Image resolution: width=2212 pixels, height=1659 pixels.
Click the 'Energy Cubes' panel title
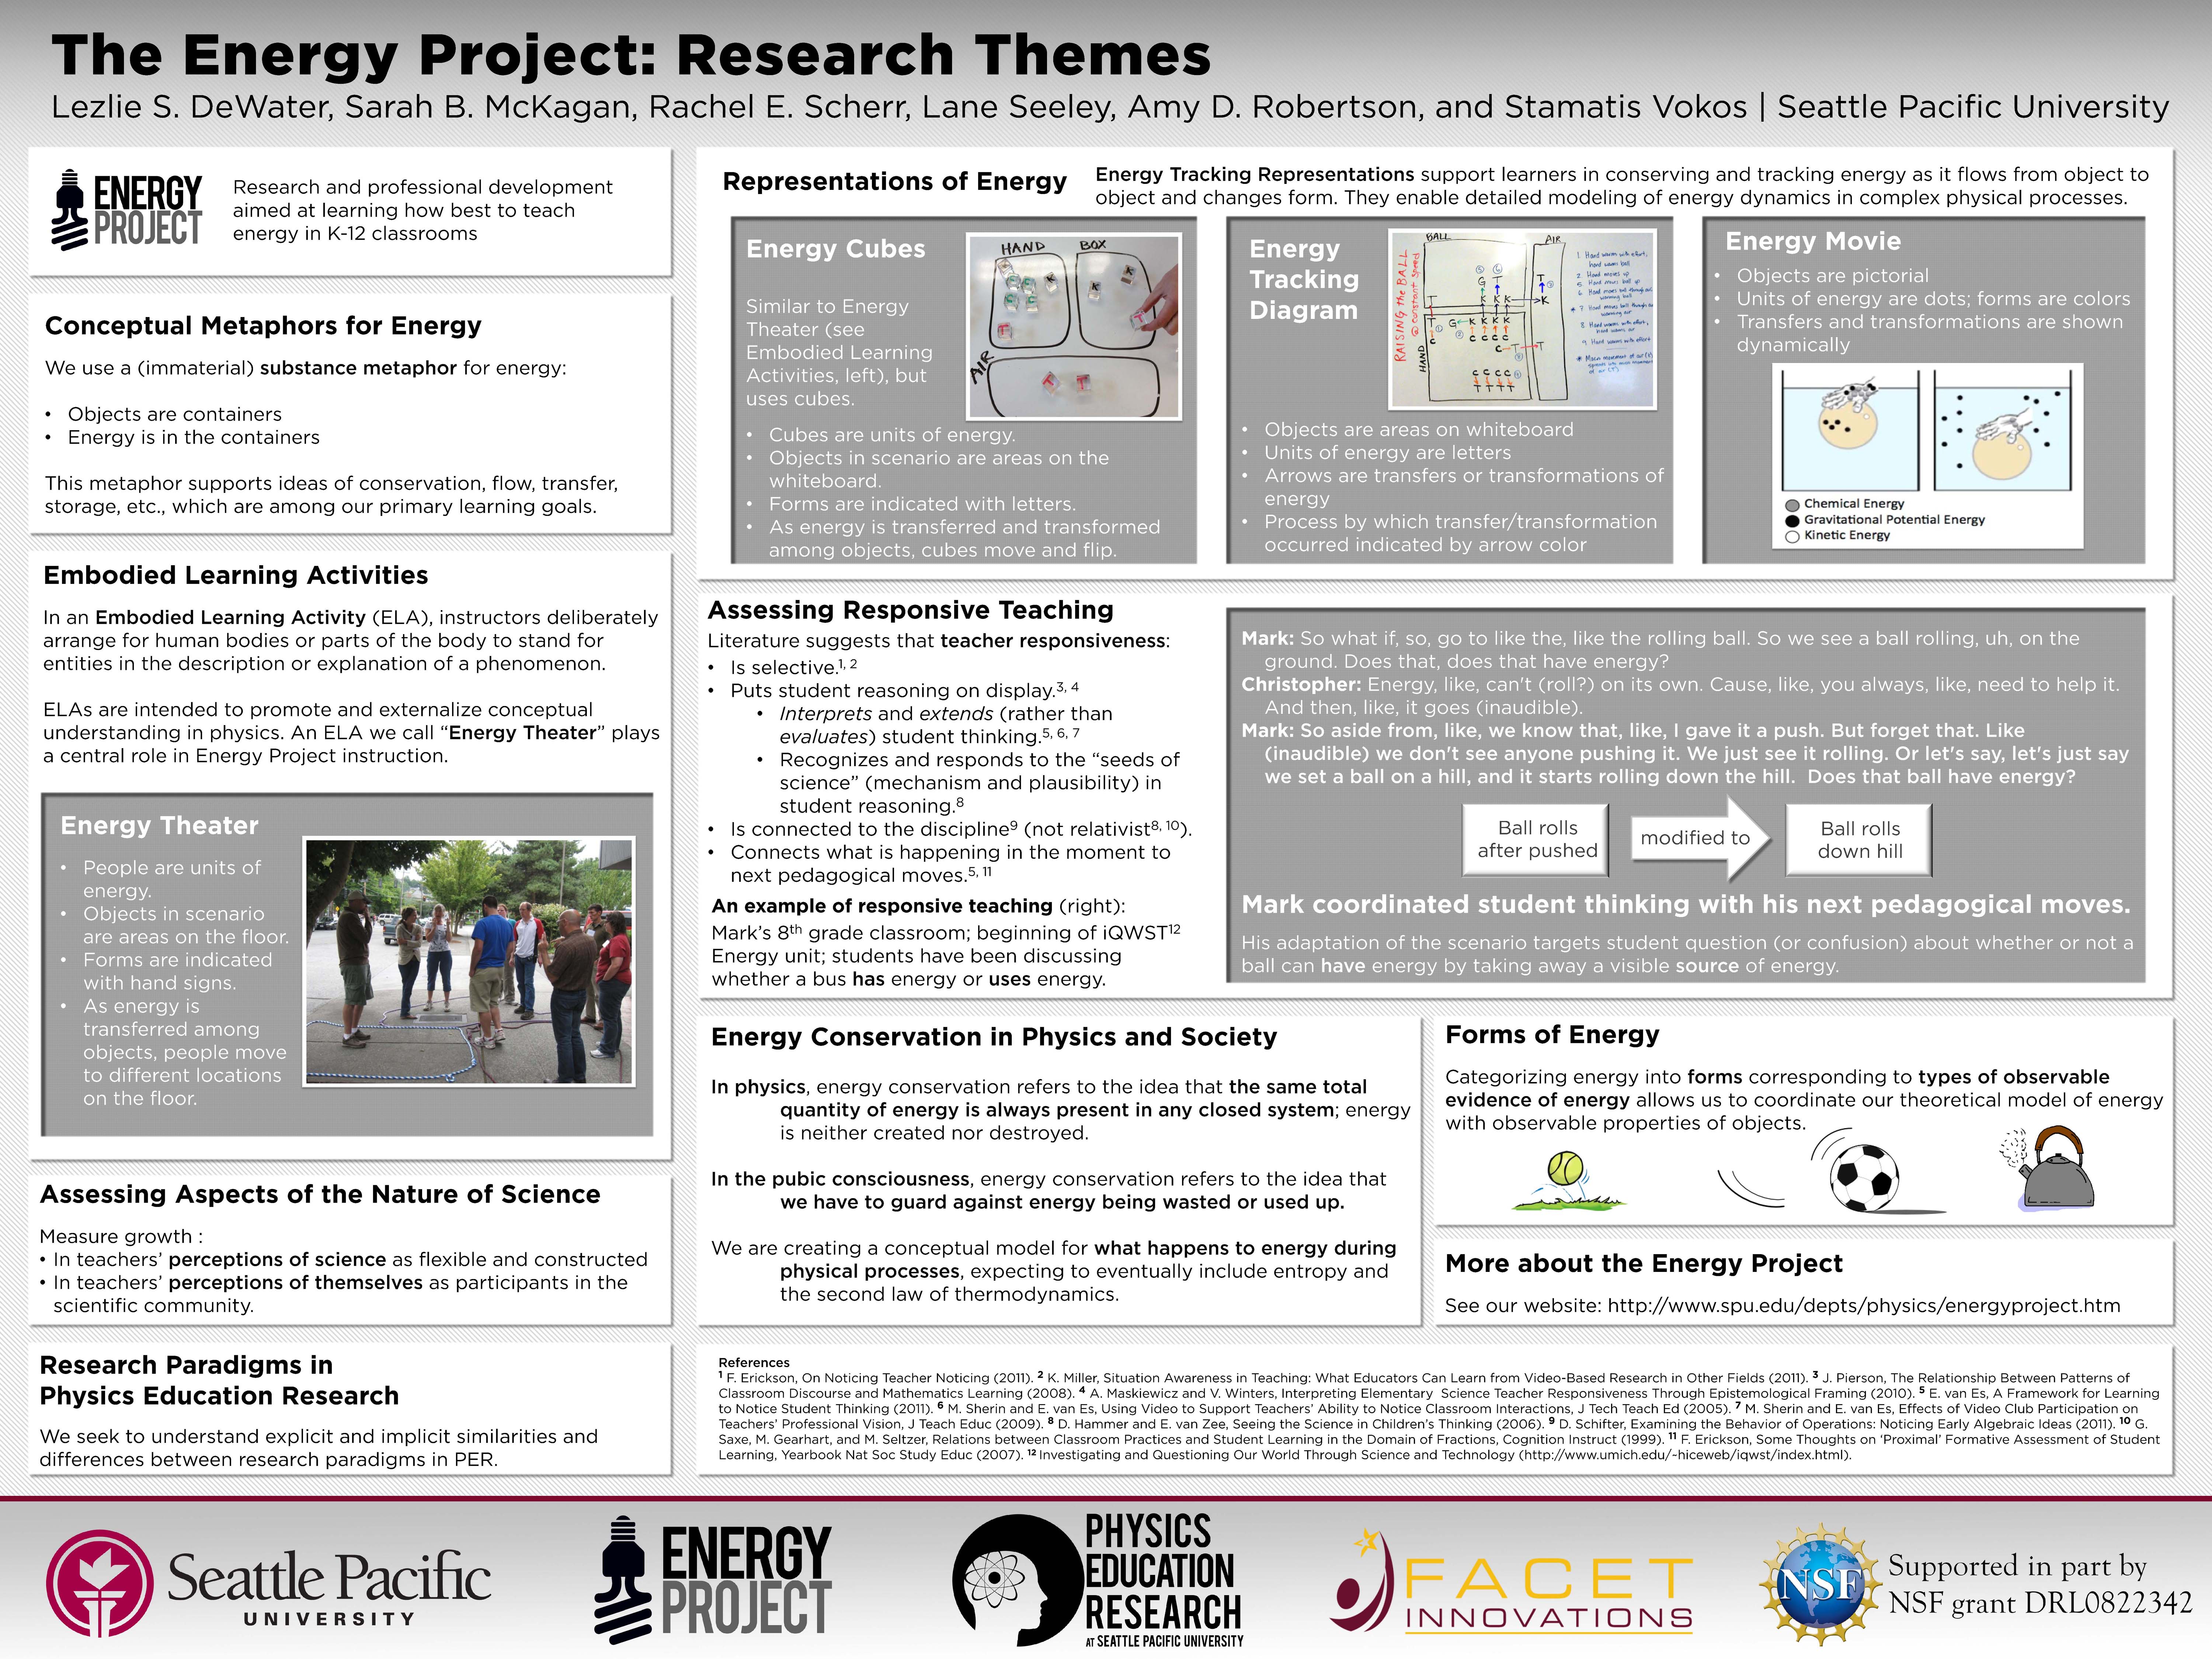pyautogui.click(x=836, y=249)
